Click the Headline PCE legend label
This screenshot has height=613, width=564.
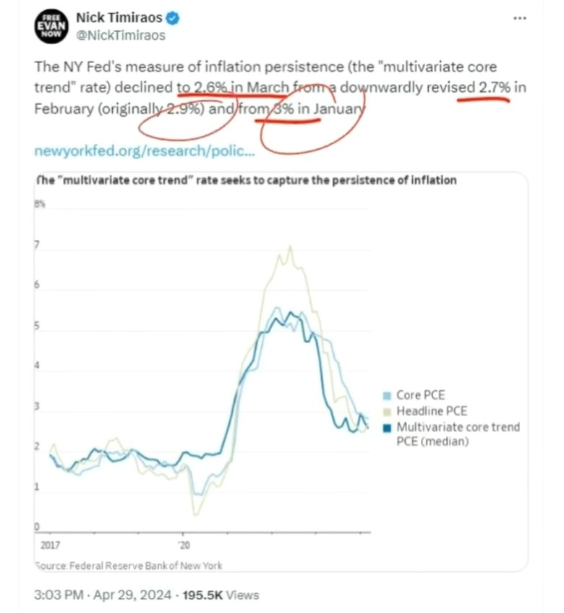point(432,411)
